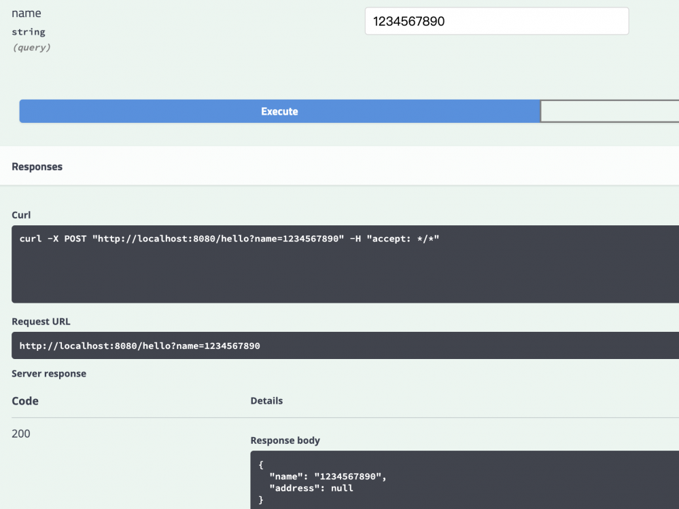This screenshot has height=509, width=679.
Task: Click the opening brace of response JSON
Action: point(261,465)
